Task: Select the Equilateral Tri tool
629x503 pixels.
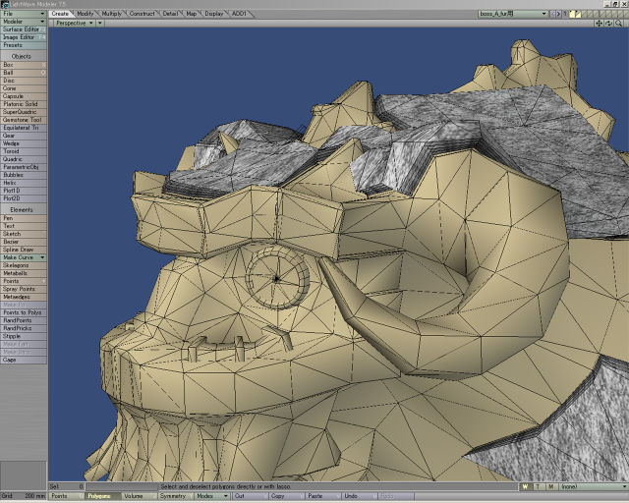Action: [24, 128]
